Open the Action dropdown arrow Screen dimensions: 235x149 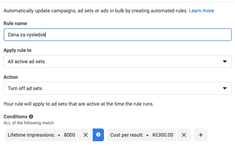coord(225,88)
